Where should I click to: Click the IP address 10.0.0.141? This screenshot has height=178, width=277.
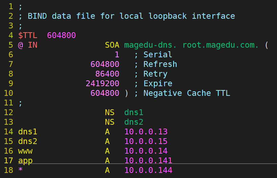click(148, 161)
